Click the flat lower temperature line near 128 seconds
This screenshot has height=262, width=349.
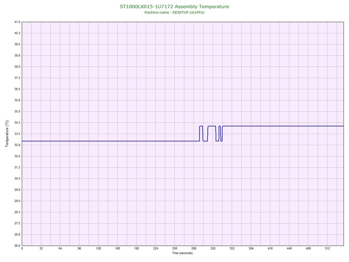tap(98, 141)
